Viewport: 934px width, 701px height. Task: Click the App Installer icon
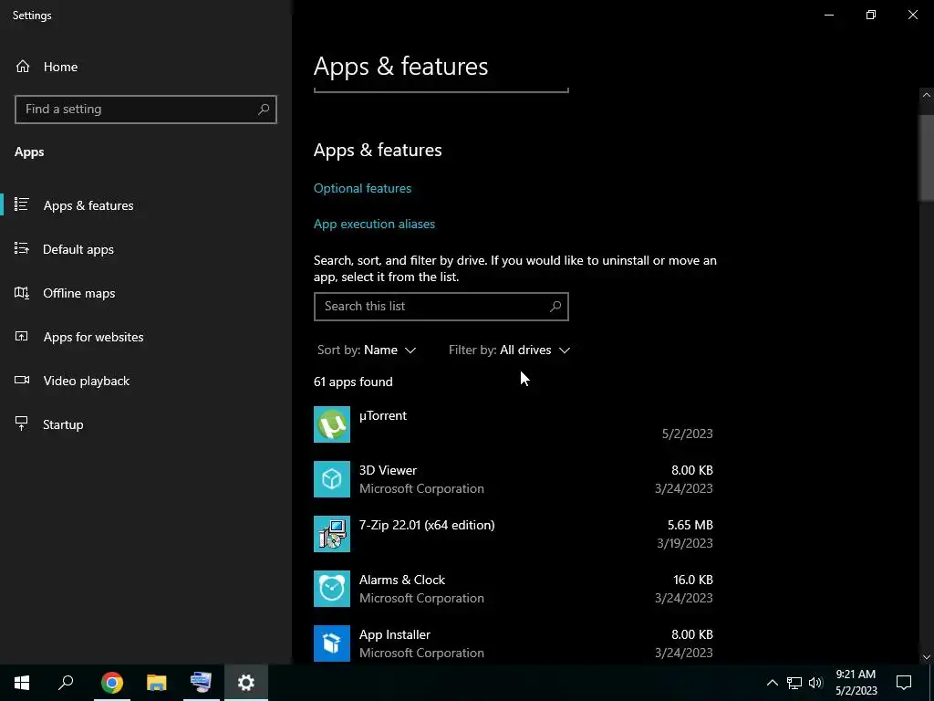tap(332, 643)
